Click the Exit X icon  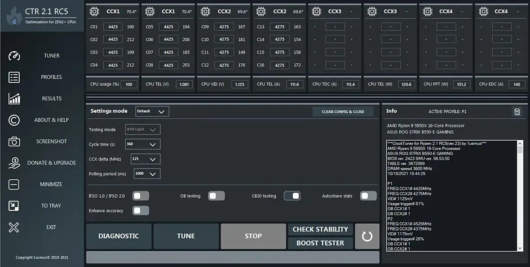(x=14, y=227)
